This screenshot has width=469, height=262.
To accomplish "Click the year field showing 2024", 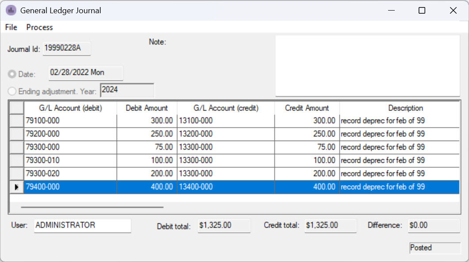I will coord(127,90).
